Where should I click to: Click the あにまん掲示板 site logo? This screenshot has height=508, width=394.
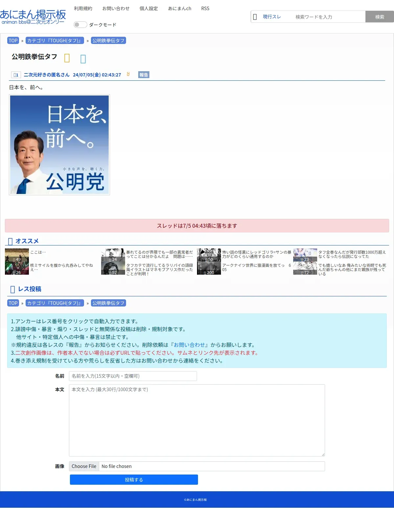pos(33,17)
